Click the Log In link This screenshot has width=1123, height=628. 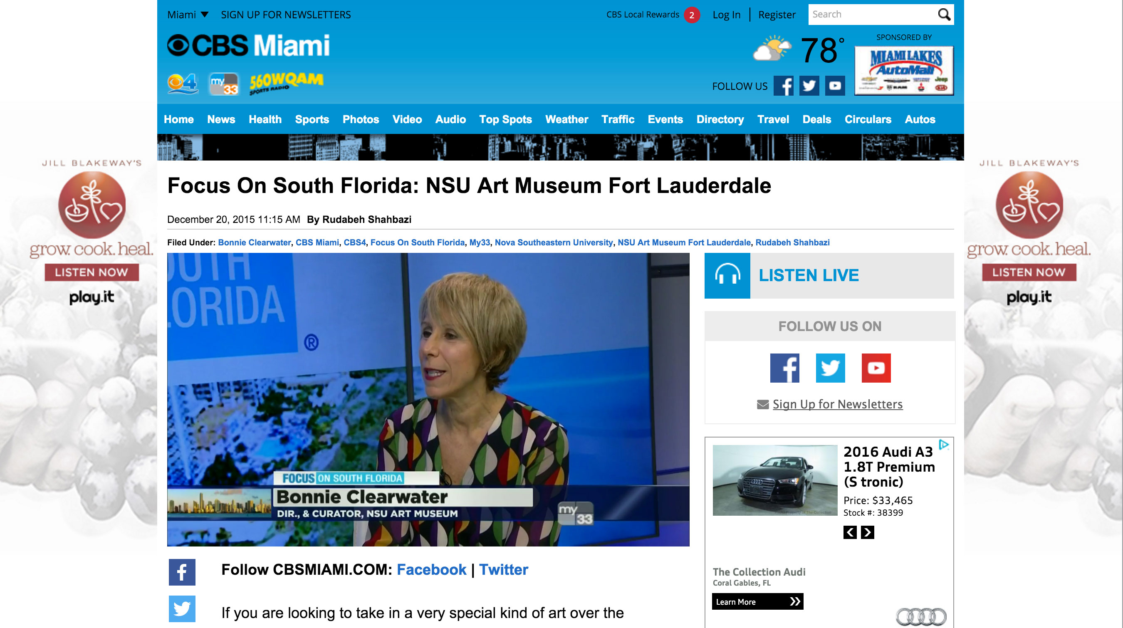pos(727,15)
